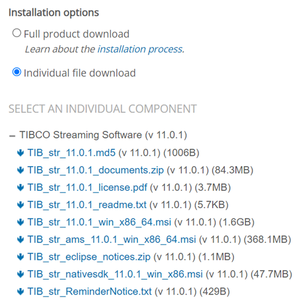
Task: Click the TIBCO Streaming Software group label
Action: [x=103, y=135]
